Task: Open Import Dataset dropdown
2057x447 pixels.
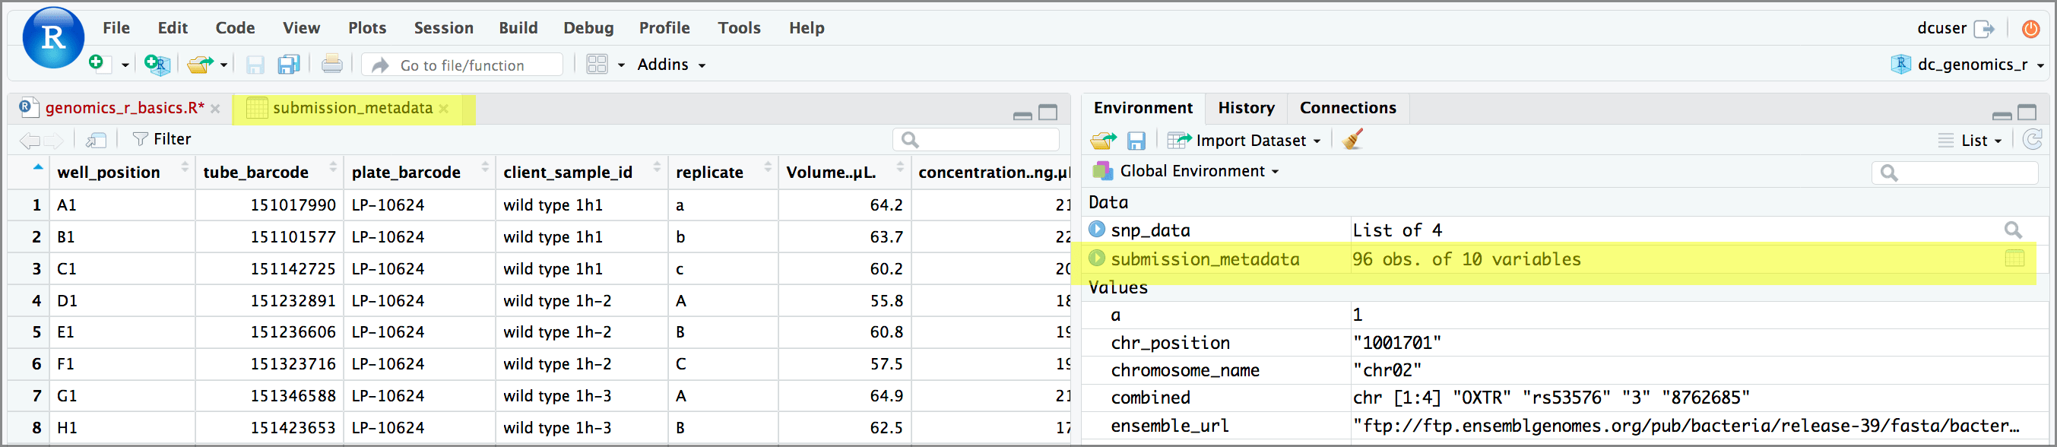Action: coord(1244,141)
